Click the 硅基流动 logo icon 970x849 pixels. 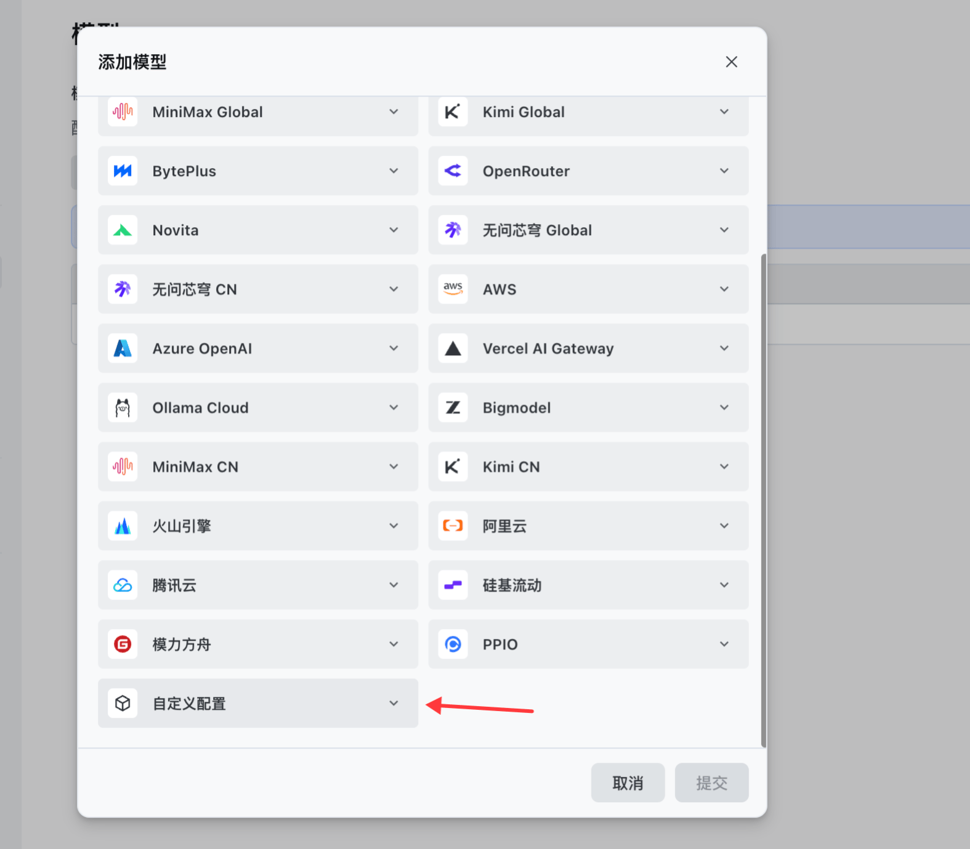[453, 585]
